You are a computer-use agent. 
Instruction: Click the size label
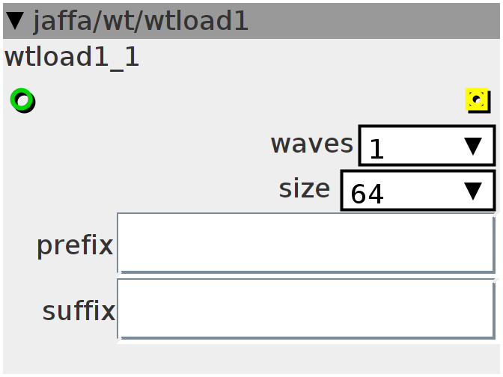[x=304, y=188]
